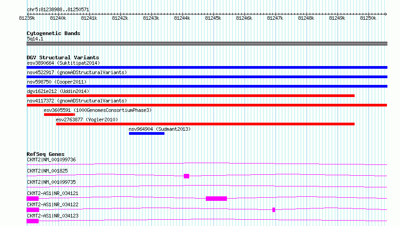Open CKMT2-AS1|NR_034121 transcript label
The width and height of the screenshot is (400, 226).
point(53,193)
